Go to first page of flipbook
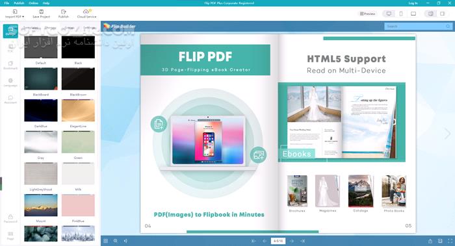 [x=253, y=241]
